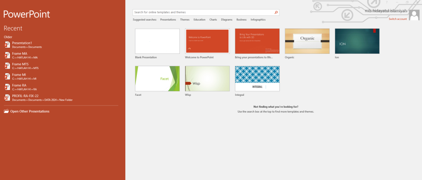This screenshot has height=180, width=422.
Task: Select the Blank Presentation template
Action: 157,41
